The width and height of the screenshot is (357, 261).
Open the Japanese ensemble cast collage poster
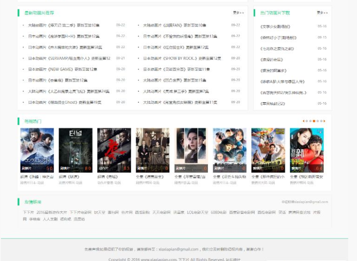[x=229, y=150]
